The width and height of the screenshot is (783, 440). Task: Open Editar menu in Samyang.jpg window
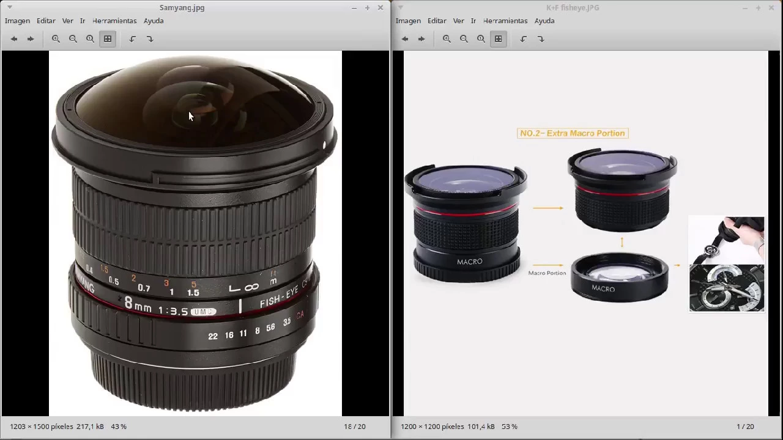tap(46, 21)
